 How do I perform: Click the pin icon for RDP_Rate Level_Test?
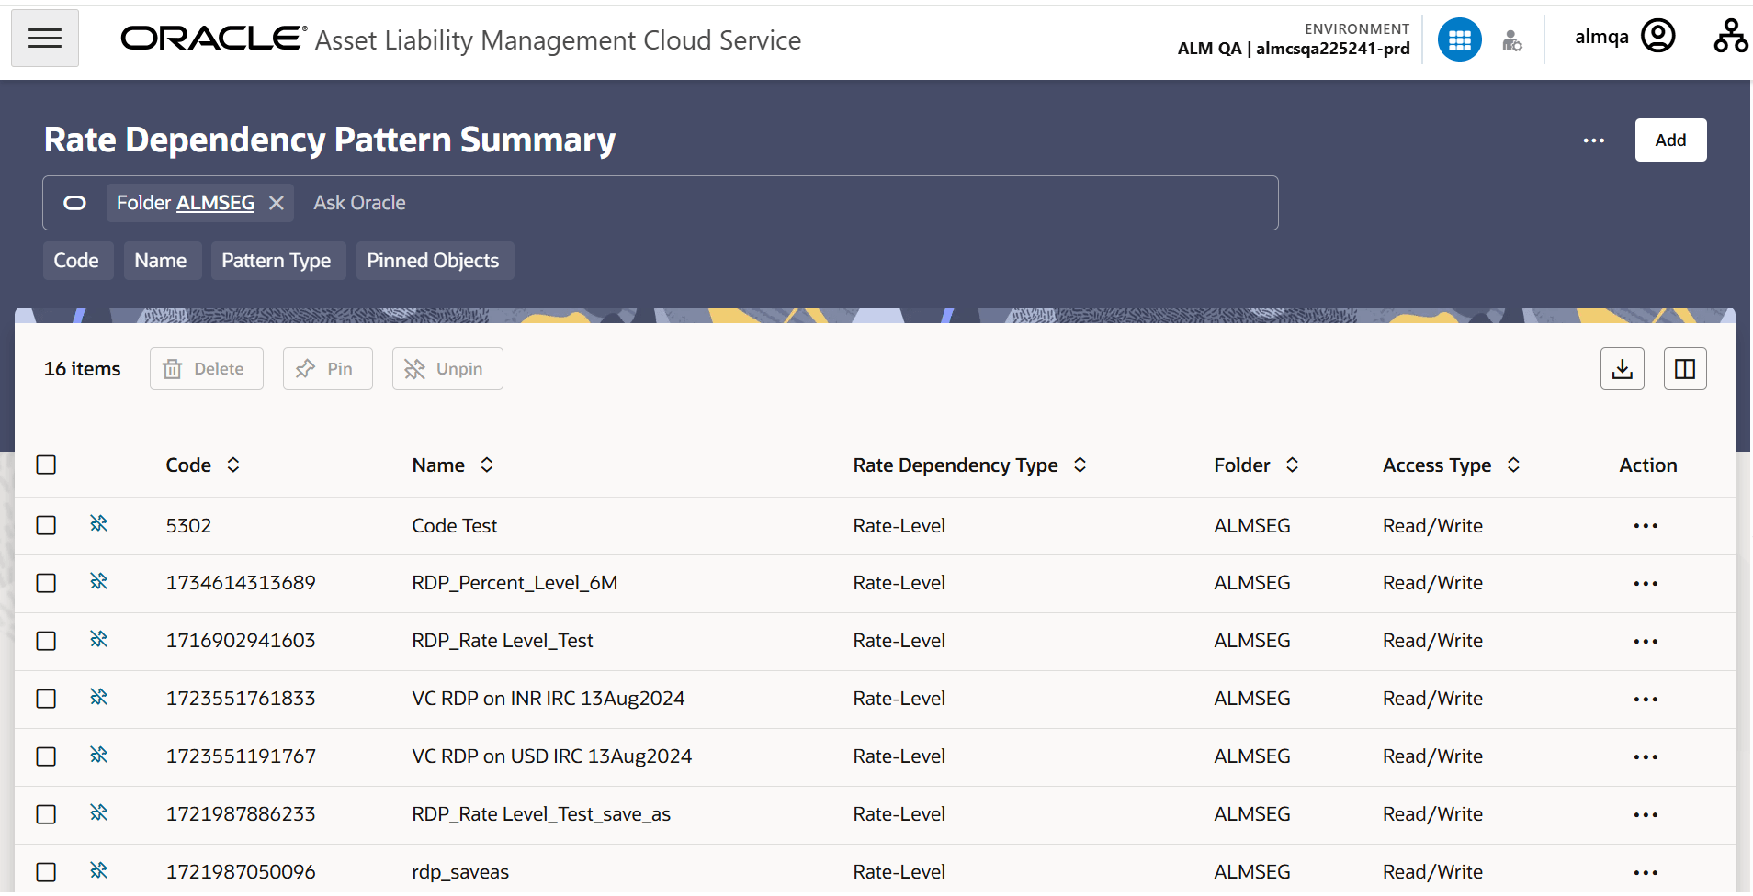click(x=99, y=640)
